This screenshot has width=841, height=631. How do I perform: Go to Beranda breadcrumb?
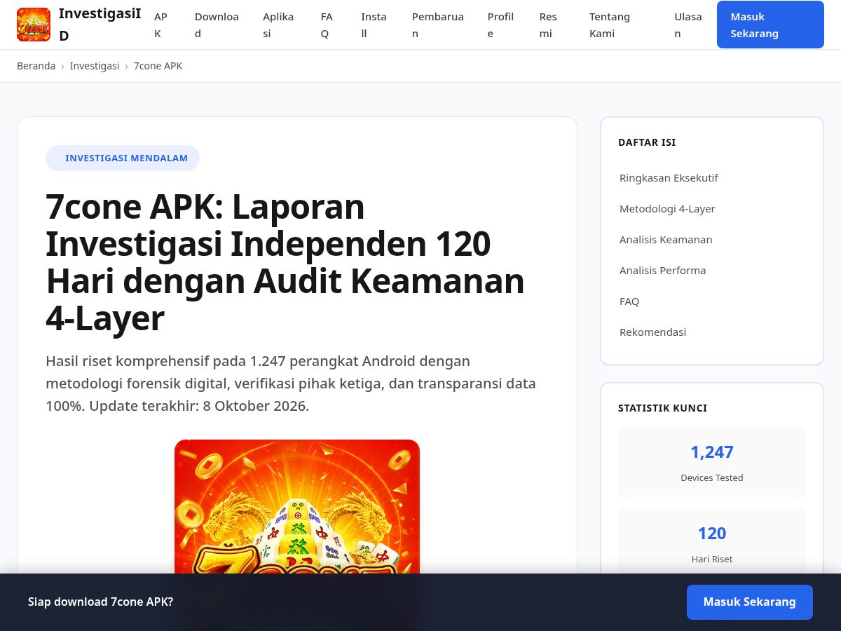[x=36, y=66]
